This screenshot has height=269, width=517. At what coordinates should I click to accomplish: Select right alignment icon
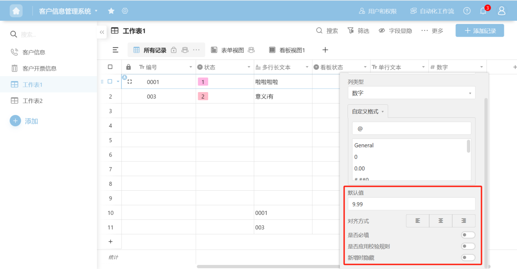coord(464,220)
